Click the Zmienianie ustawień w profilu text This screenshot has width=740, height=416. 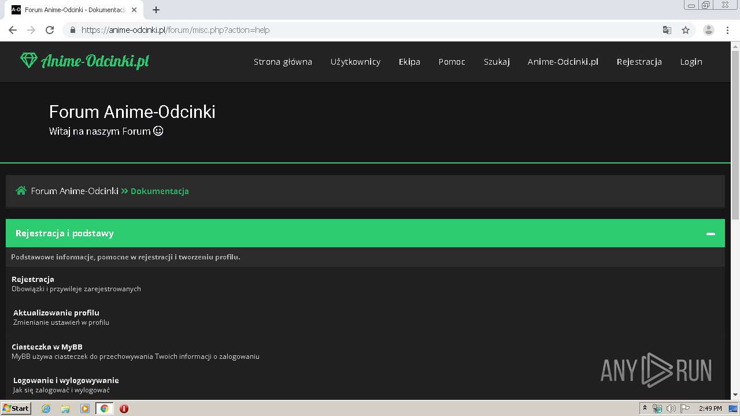61,322
